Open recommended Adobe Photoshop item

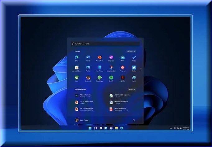tap(83, 96)
